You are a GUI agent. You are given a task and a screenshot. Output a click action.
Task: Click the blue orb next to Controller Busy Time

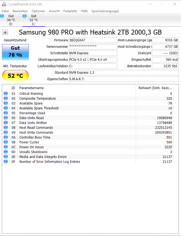6,137
